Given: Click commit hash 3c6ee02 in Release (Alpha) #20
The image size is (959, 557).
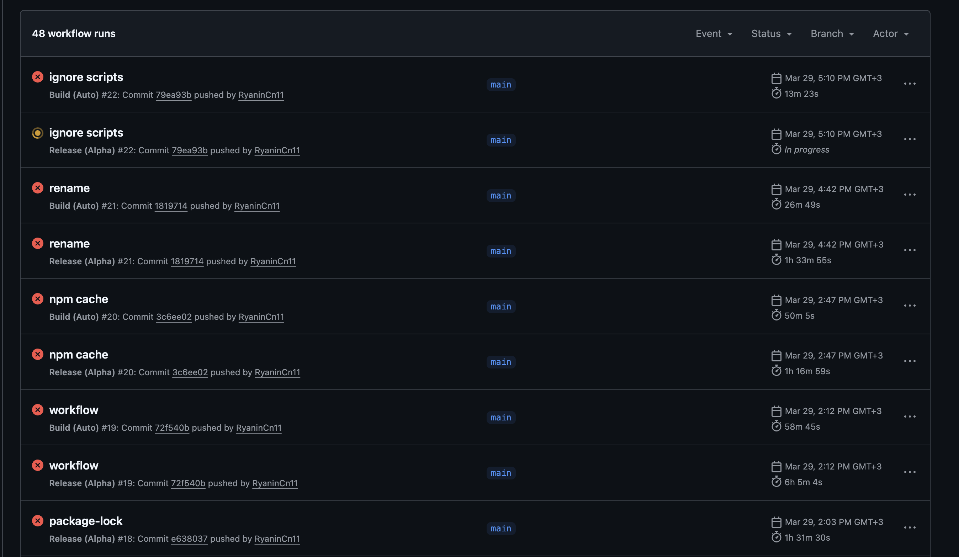Looking at the screenshot, I should 190,372.
